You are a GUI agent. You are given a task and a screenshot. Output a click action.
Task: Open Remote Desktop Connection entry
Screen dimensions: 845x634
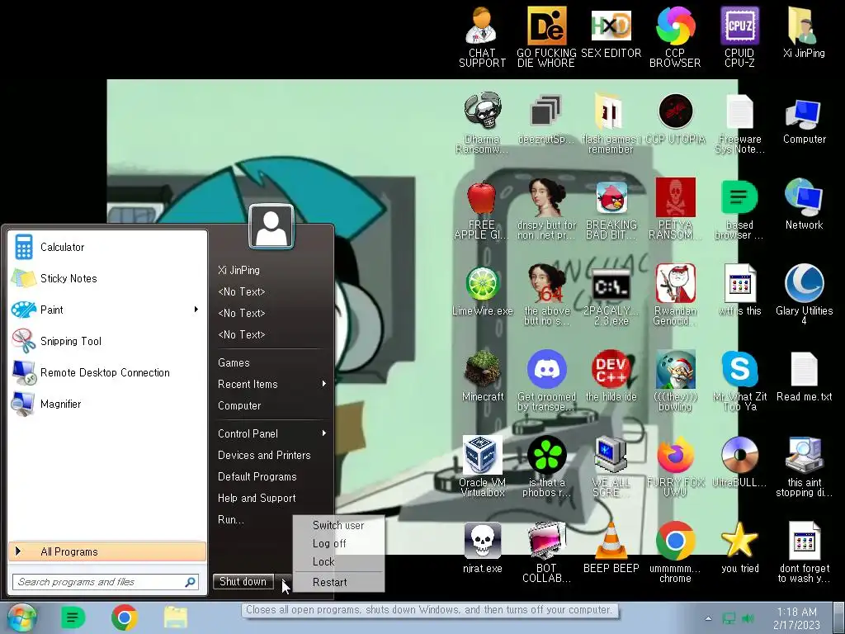point(107,372)
